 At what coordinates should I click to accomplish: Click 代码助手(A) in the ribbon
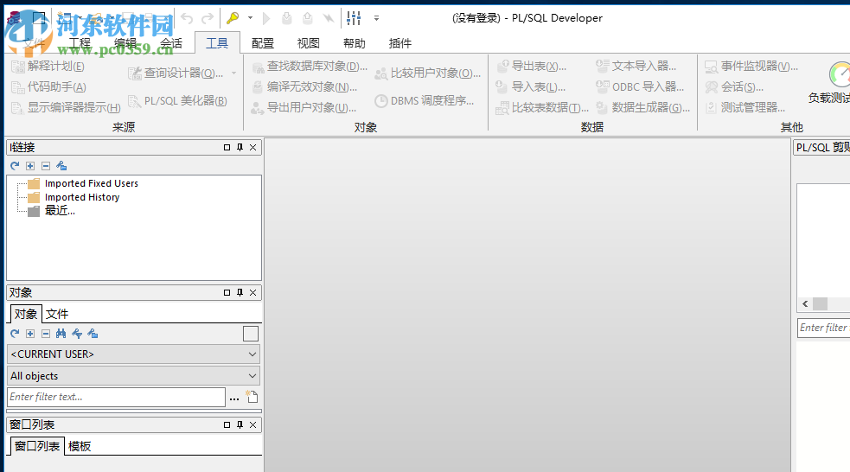pyautogui.click(x=49, y=86)
